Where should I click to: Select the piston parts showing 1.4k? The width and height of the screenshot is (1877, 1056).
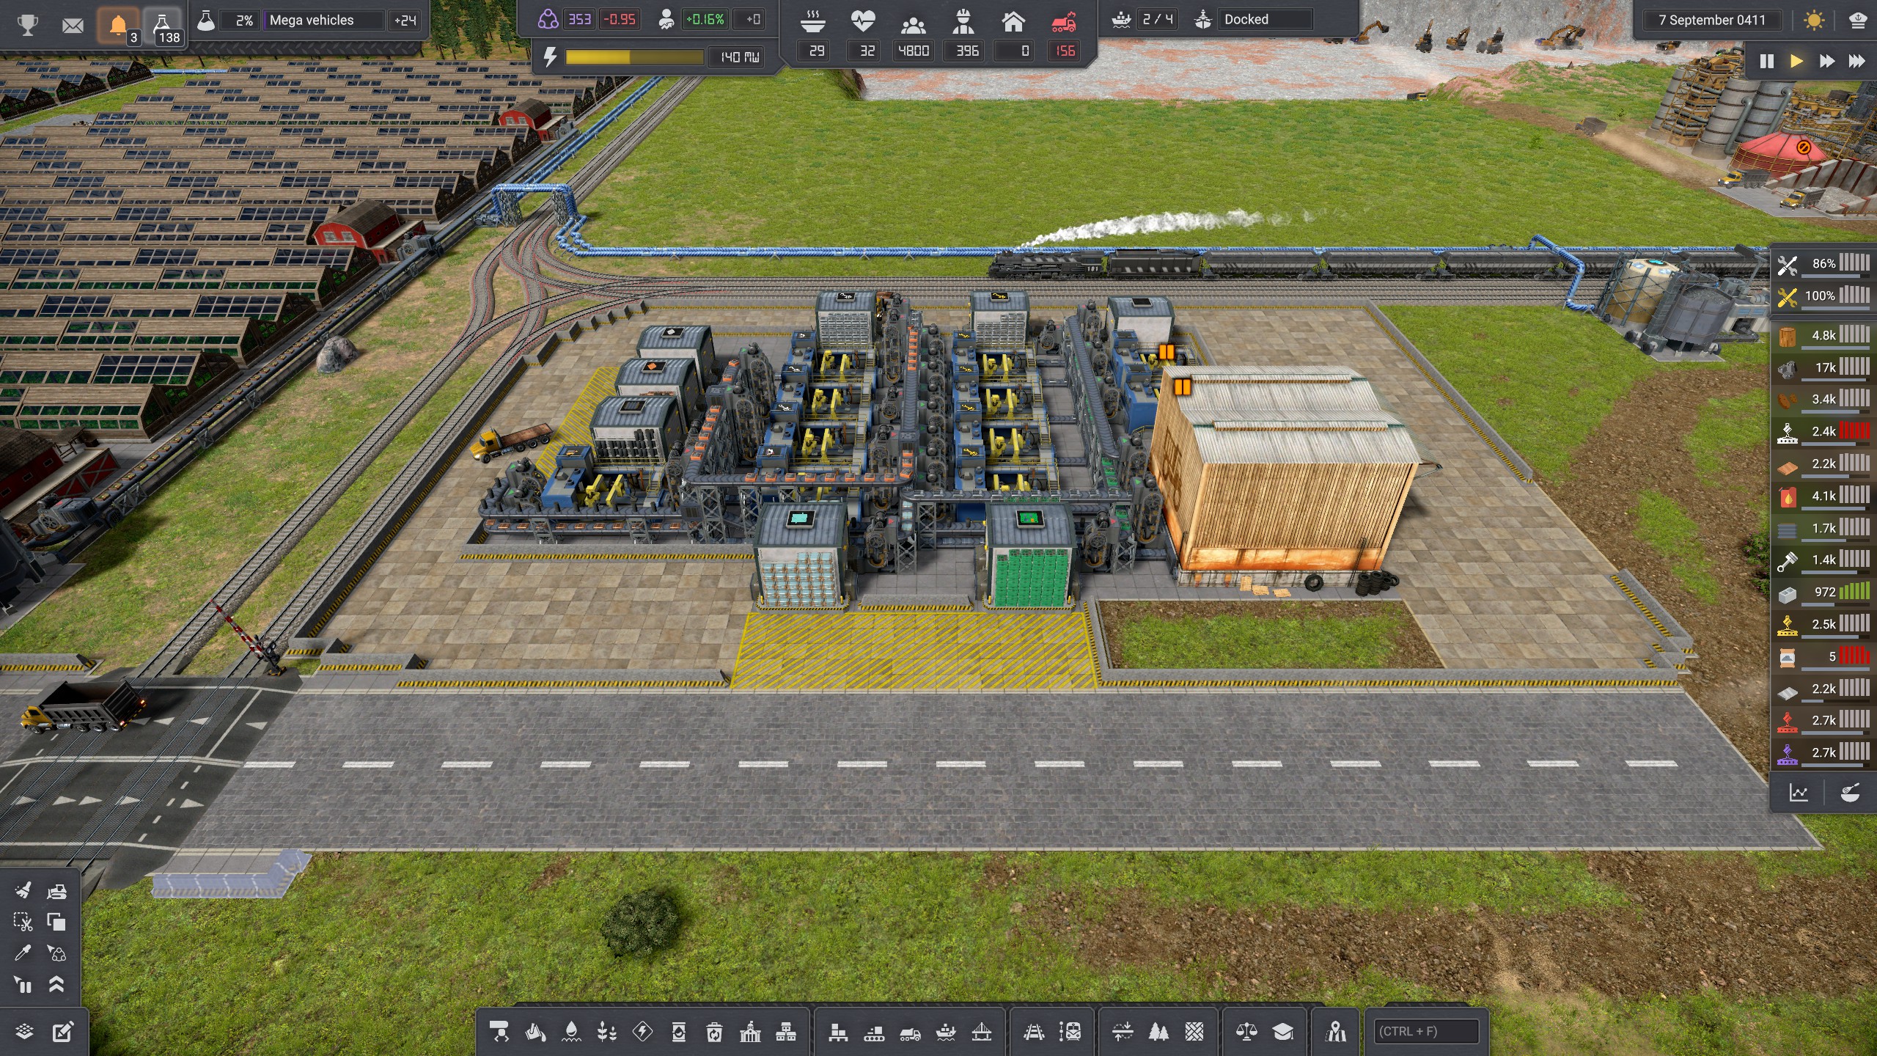pyautogui.click(x=1823, y=560)
